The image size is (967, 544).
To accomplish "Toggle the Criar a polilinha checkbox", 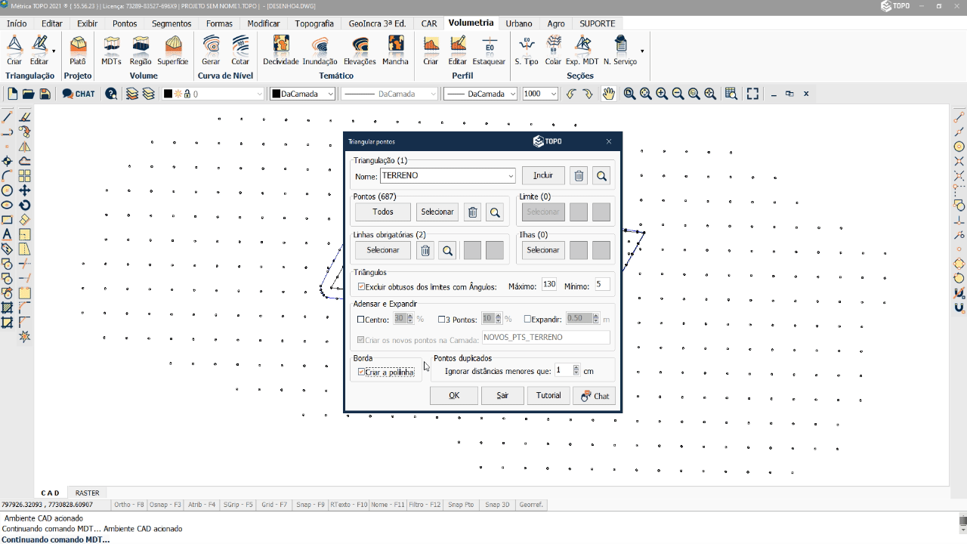I will pyautogui.click(x=361, y=372).
